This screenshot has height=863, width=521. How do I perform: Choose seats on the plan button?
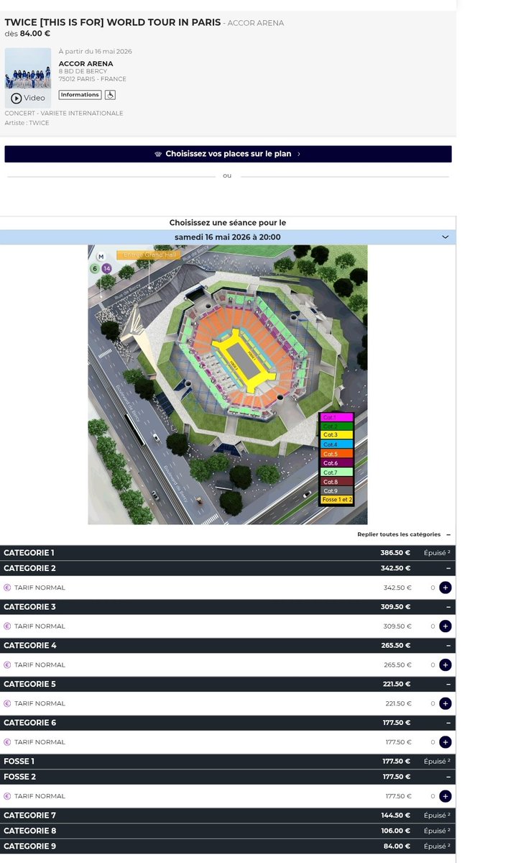point(228,154)
